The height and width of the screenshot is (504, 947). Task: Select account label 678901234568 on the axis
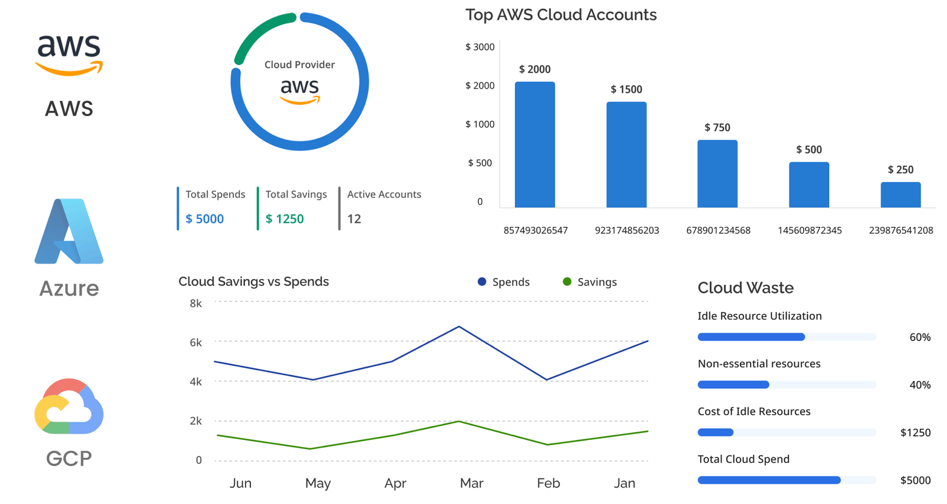click(718, 230)
